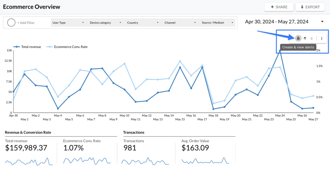The image size is (330, 170).
Task: Open the Source / Medium dropdown
Action: tap(217, 23)
